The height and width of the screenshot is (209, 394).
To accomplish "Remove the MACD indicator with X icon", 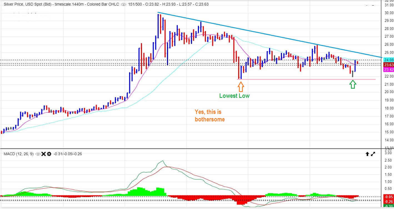I will (43, 154).
